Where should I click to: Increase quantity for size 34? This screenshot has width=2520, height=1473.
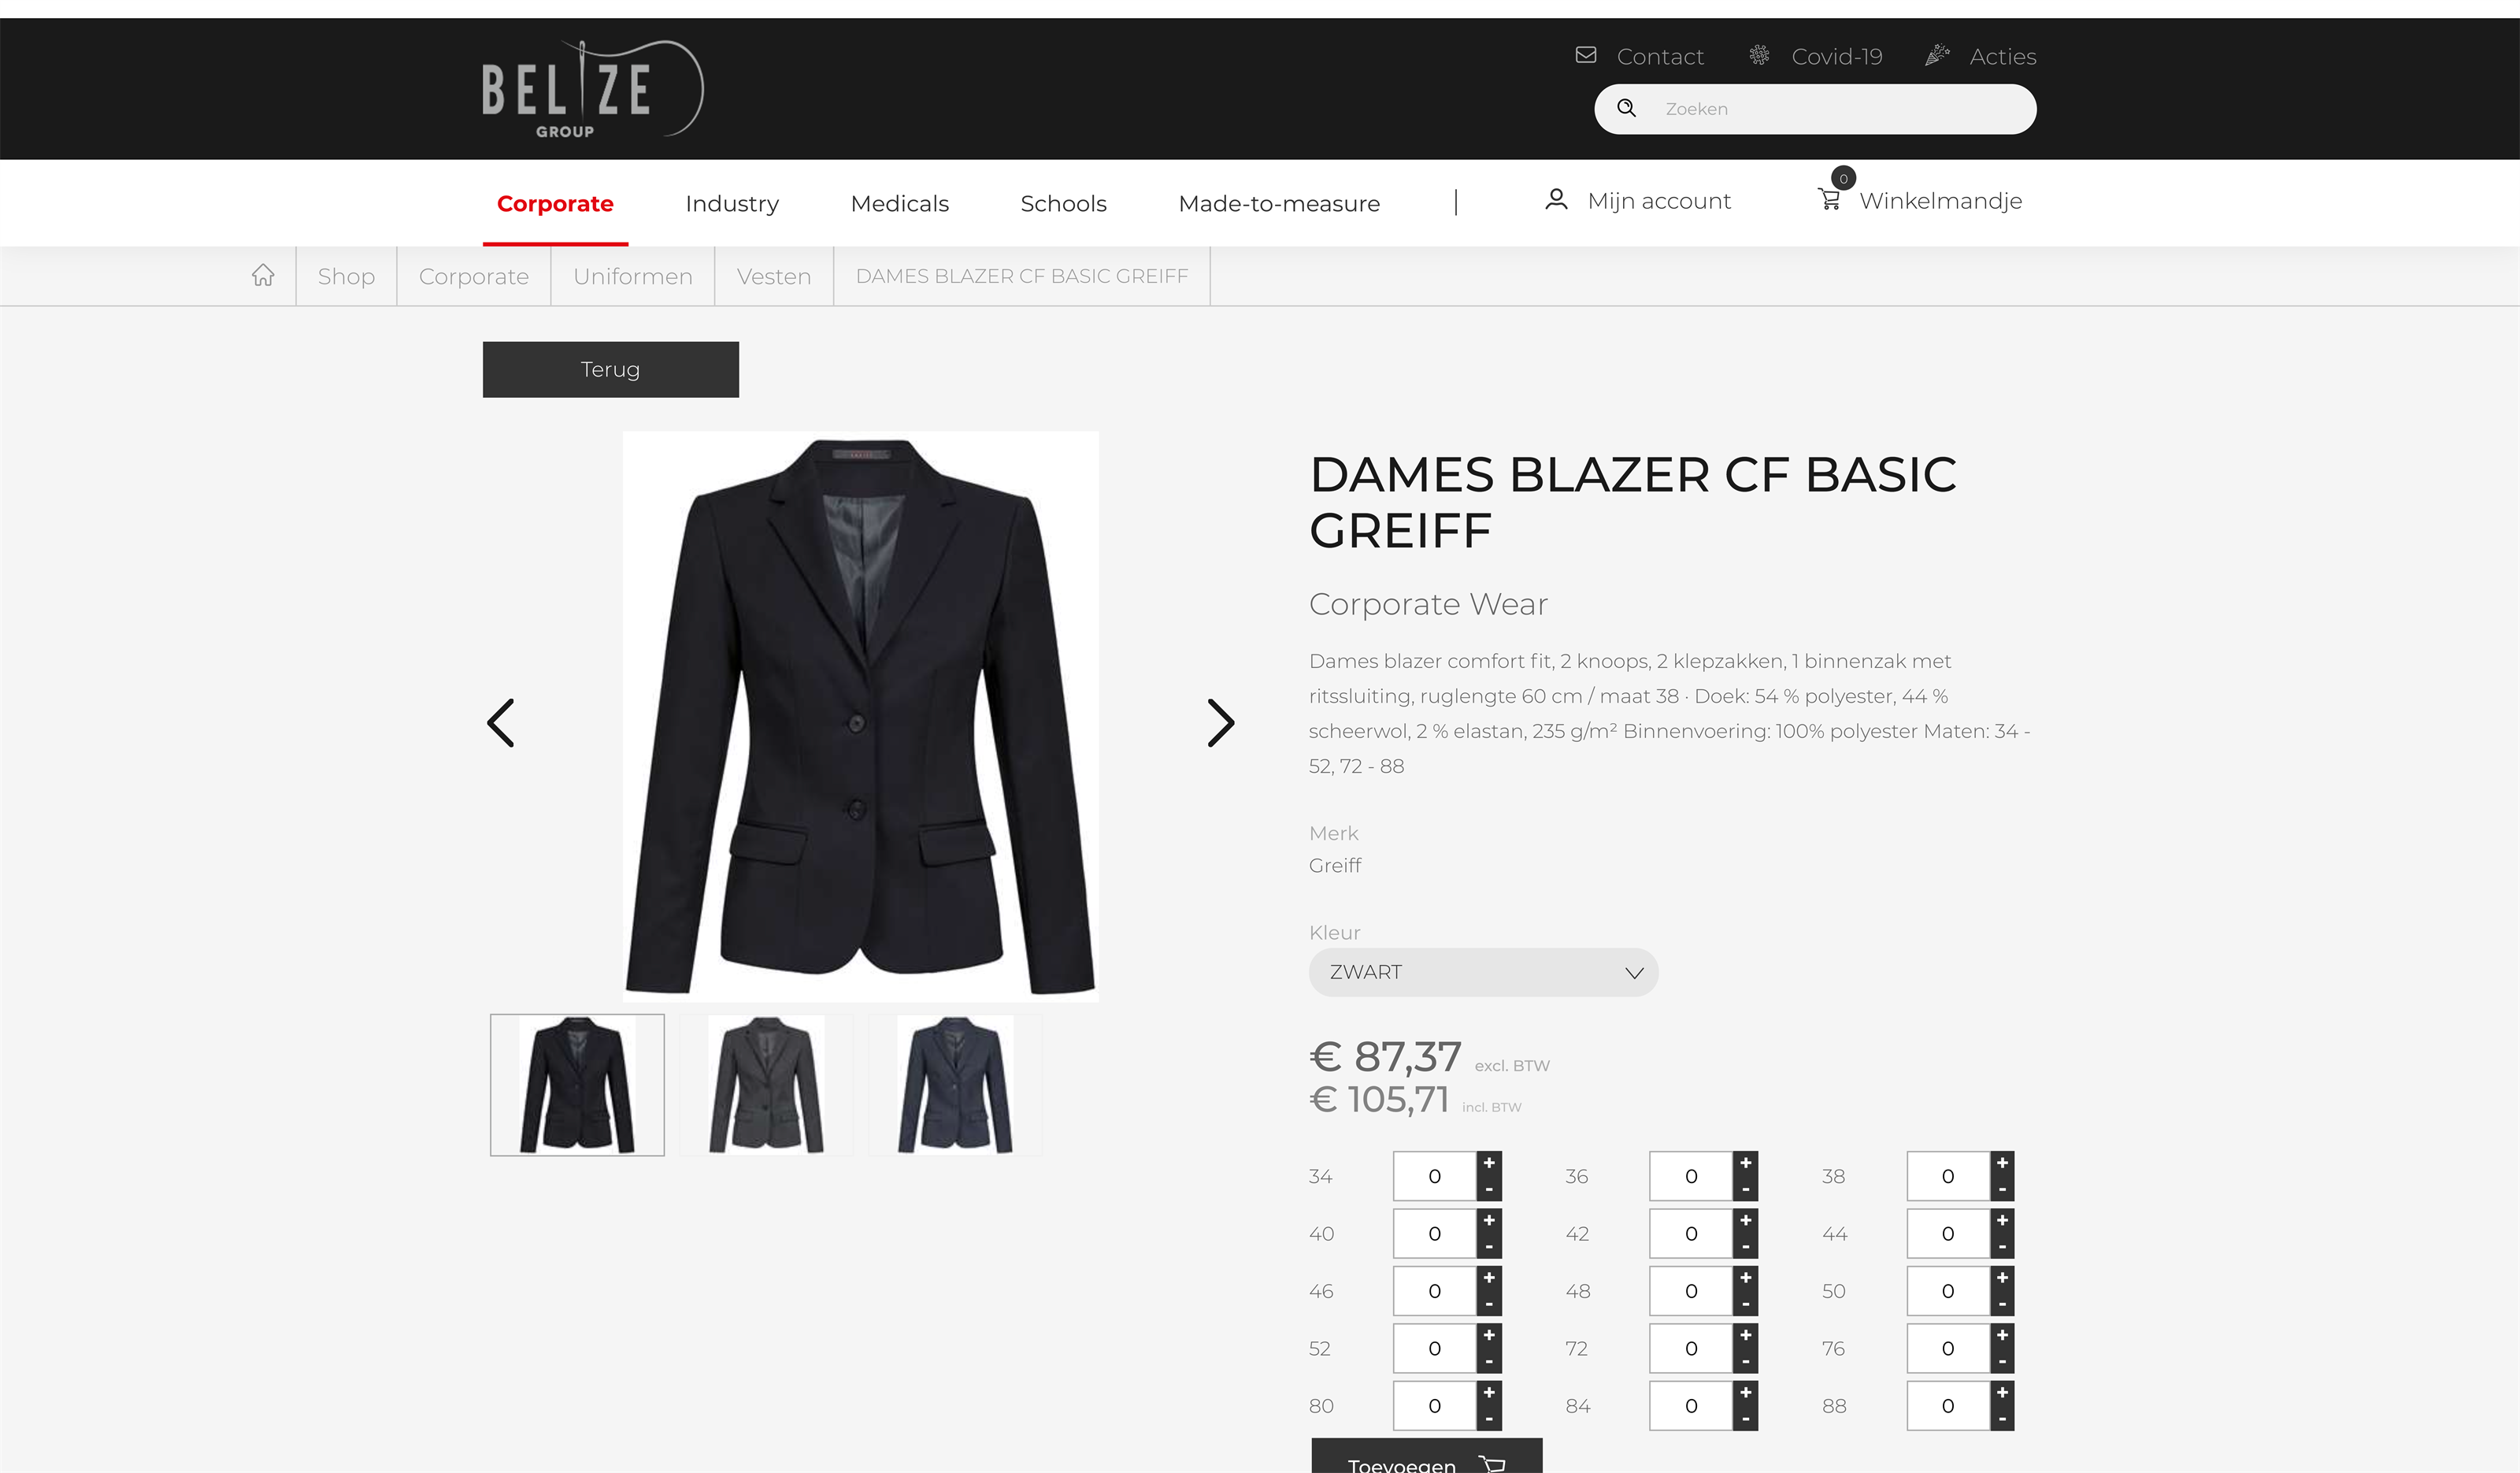click(x=1489, y=1163)
